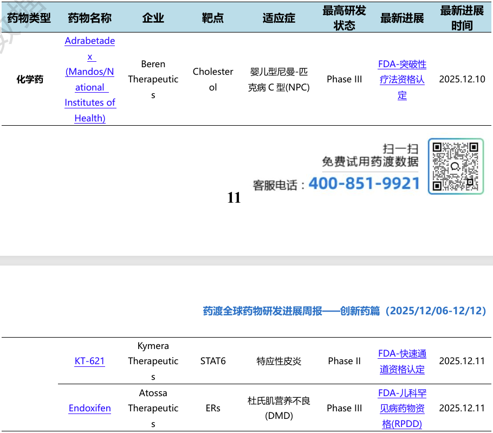Open the Adrabetadex drug name link

[x=90, y=79]
